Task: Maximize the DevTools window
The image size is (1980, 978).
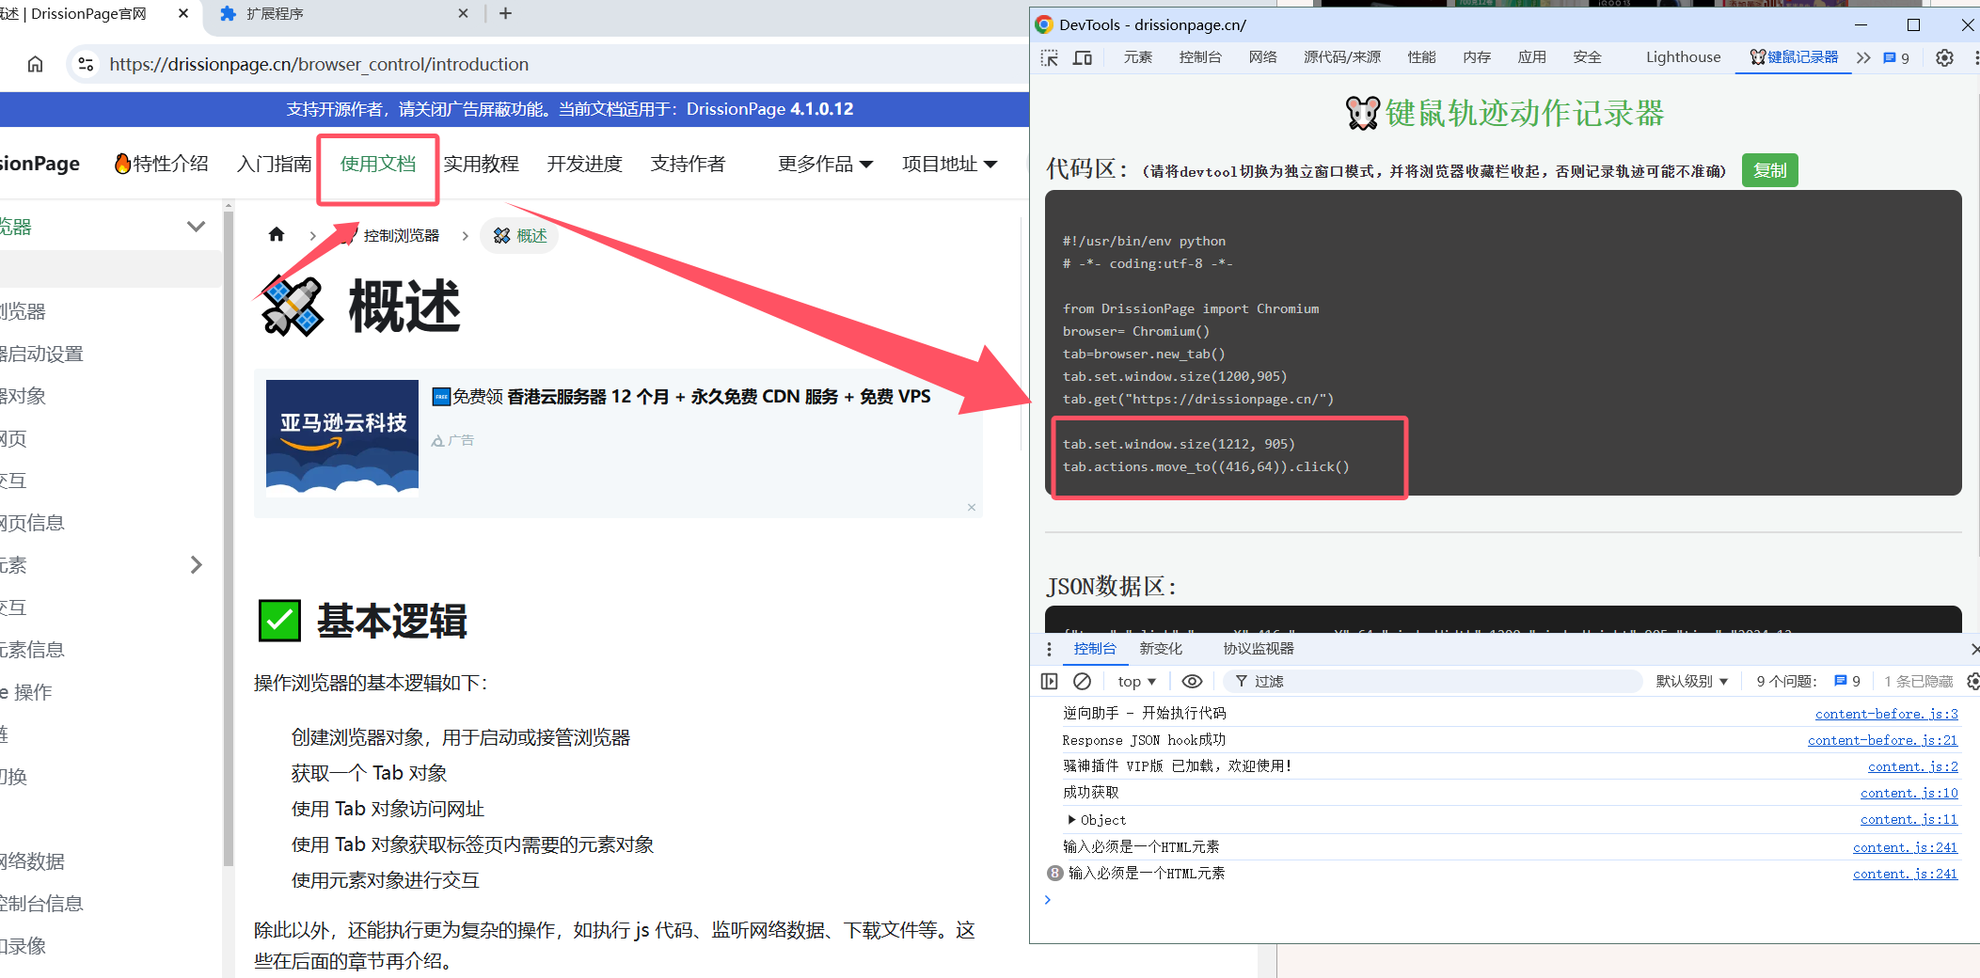Action: pos(1913,24)
